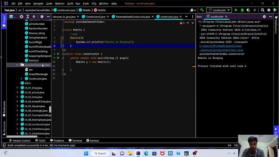279x157 pixels.
Task: Click the Windows taskbar Search box
Action: pos(100,153)
